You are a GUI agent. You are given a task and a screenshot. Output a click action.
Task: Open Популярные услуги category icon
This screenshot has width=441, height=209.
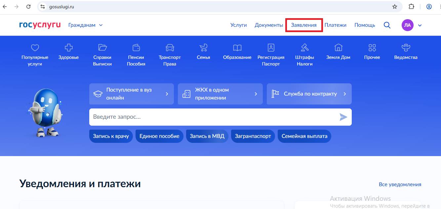(35, 48)
